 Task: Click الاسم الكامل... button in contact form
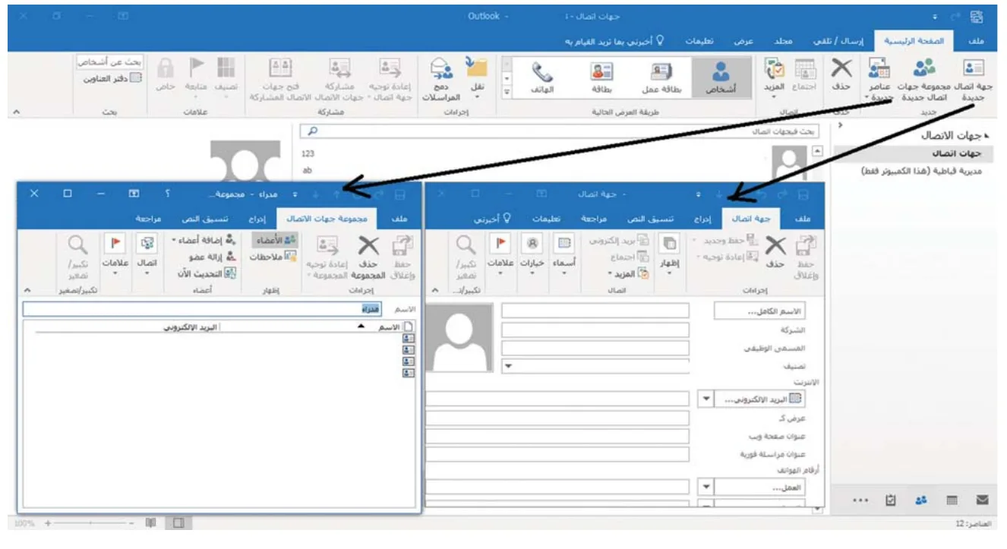(759, 312)
